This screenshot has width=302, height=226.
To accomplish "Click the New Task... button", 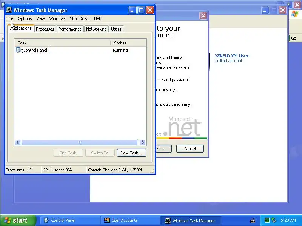I will pyautogui.click(x=131, y=153).
